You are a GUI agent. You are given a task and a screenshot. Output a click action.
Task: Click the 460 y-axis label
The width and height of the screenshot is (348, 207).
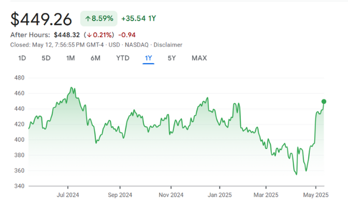tap(19, 93)
